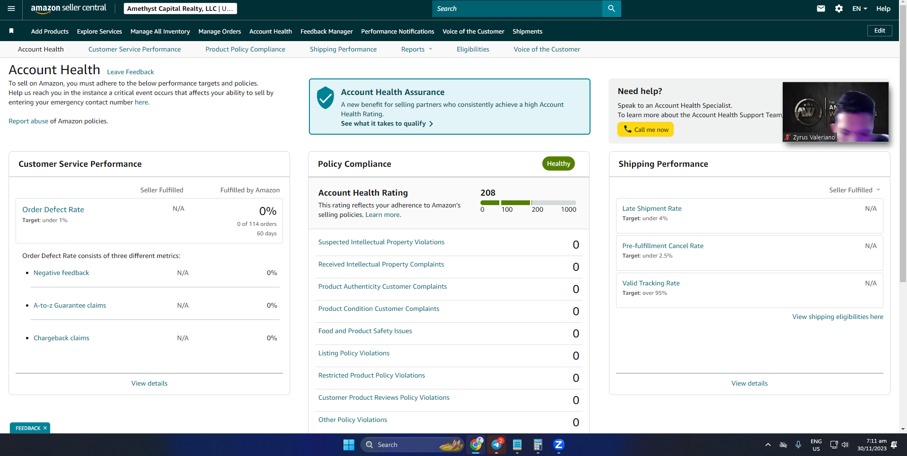Image resolution: width=907 pixels, height=456 pixels.
Task: Open Explore Services menu item
Action: click(99, 31)
